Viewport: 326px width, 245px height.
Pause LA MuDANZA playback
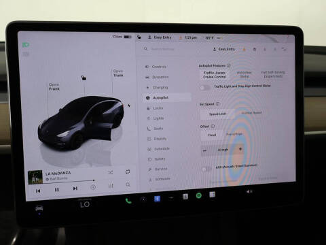56,189
